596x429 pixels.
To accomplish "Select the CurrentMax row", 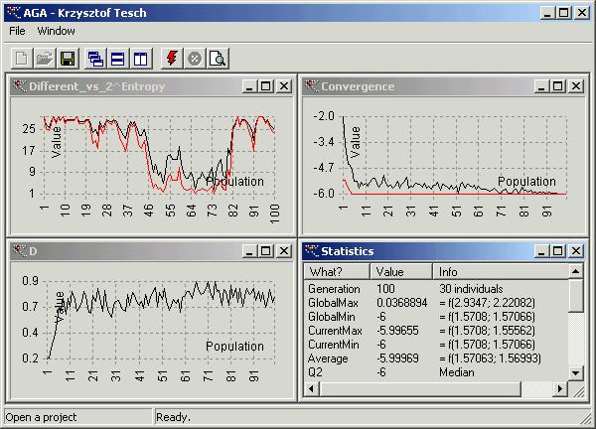I will [436, 331].
